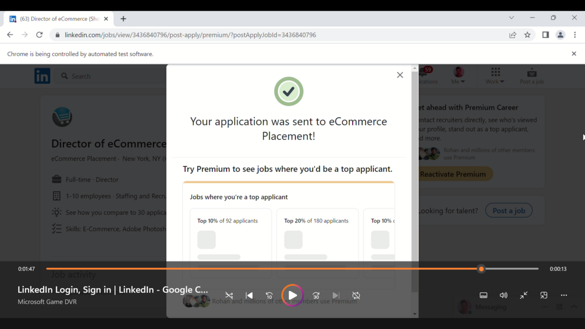This screenshot has width=585, height=329.
Task: Click the eCommerce Placement company logo
Action: [x=62, y=117]
